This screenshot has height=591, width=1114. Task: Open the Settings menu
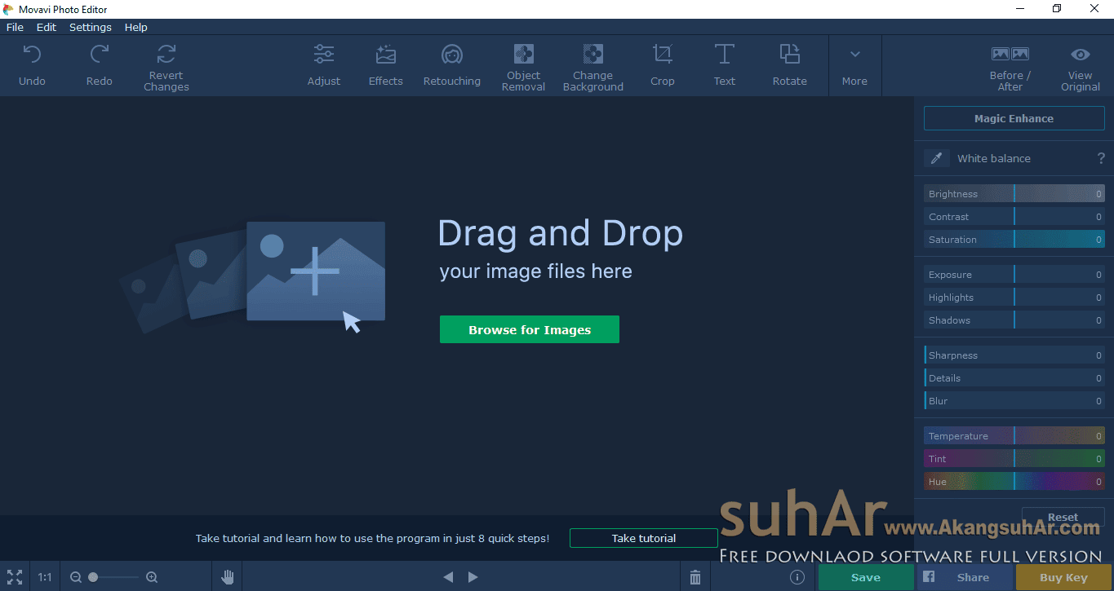(91, 27)
